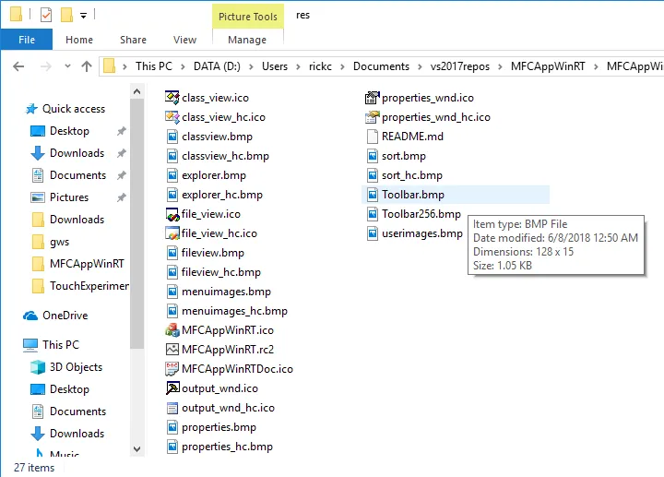Click the class_view_hc.ico file icon
The width and height of the screenshot is (664, 477).
point(172,117)
